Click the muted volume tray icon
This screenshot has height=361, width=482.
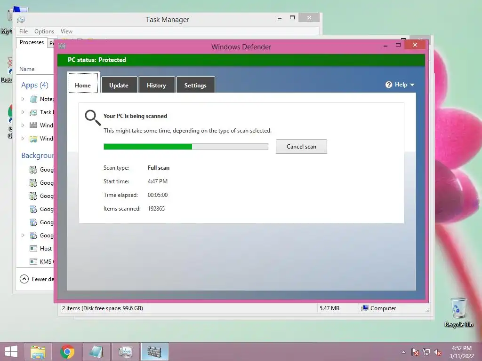point(438,352)
